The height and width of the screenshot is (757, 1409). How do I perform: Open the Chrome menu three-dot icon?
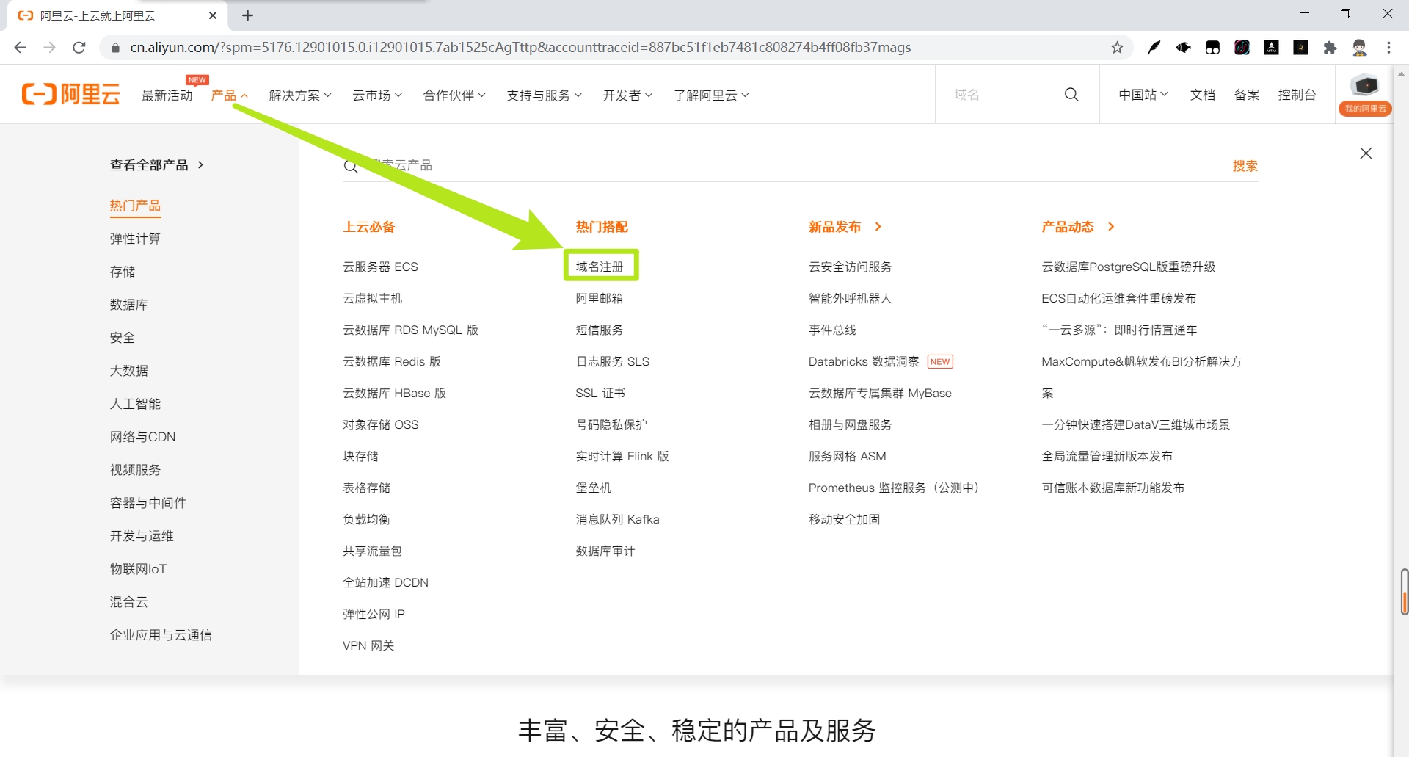[1388, 47]
